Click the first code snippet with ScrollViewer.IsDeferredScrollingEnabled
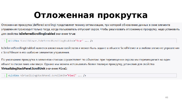Viewport: 182px width, 102px height. (x=89, y=41)
